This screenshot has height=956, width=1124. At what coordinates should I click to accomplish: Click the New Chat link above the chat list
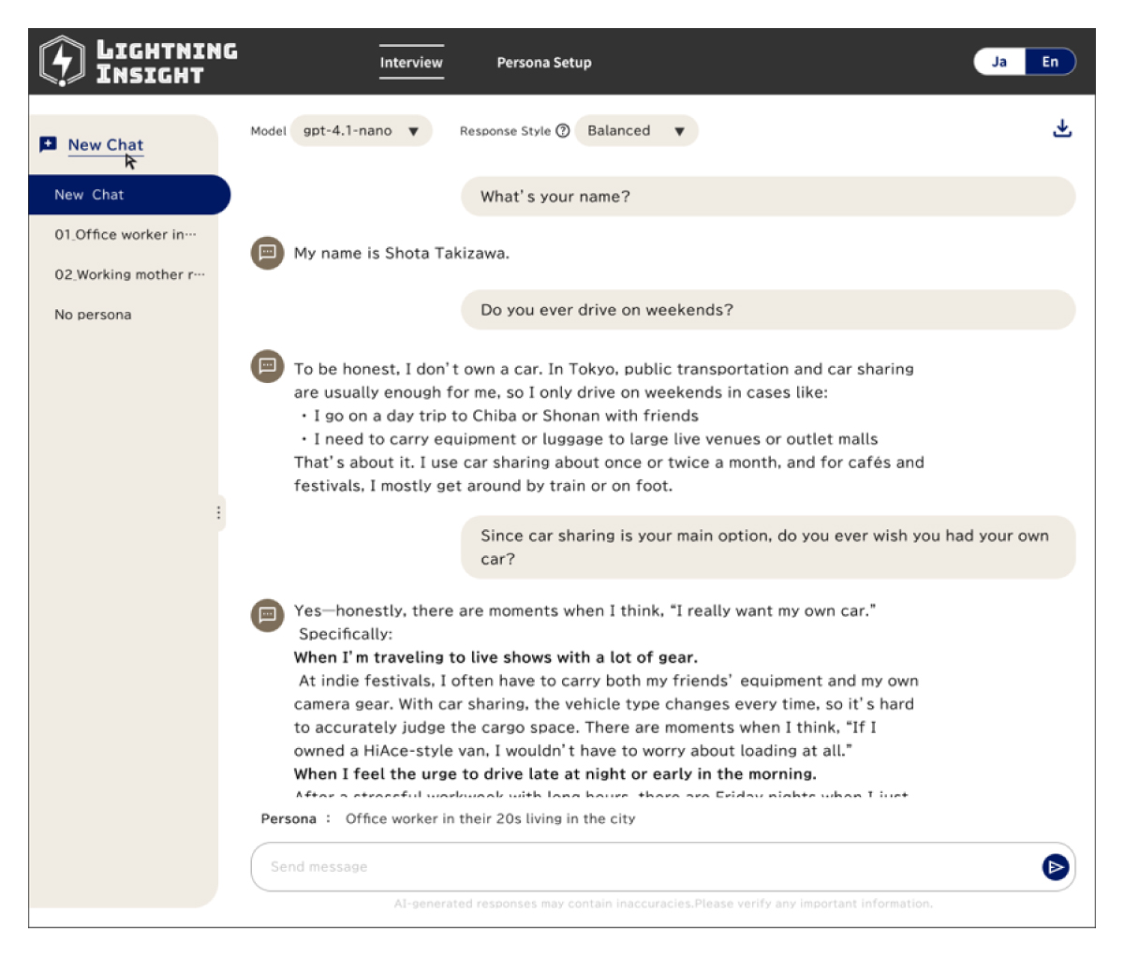(105, 144)
